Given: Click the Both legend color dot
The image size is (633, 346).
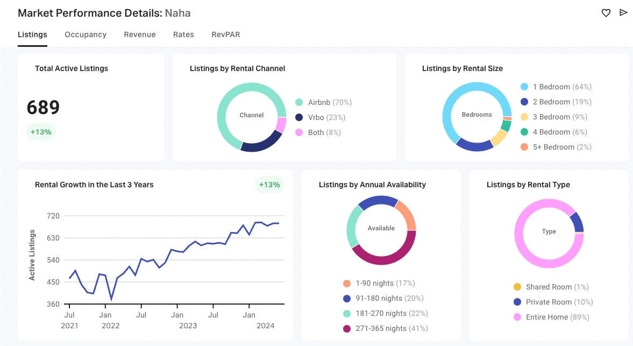Looking at the screenshot, I should click(299, 132).
